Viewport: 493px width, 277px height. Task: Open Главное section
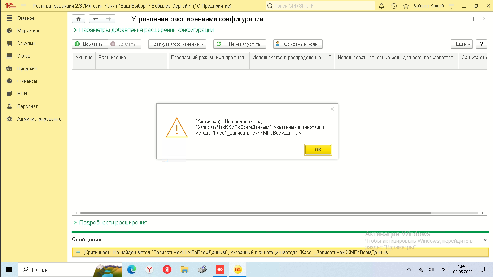tap(26, 18)
